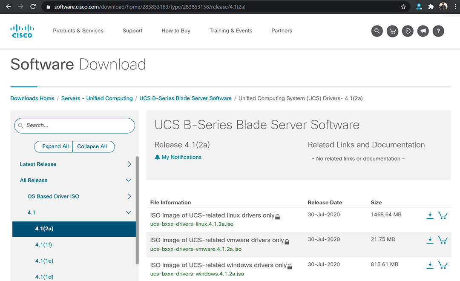
Task: Download the windows drivers ISO file
Action: click(430, 265)
